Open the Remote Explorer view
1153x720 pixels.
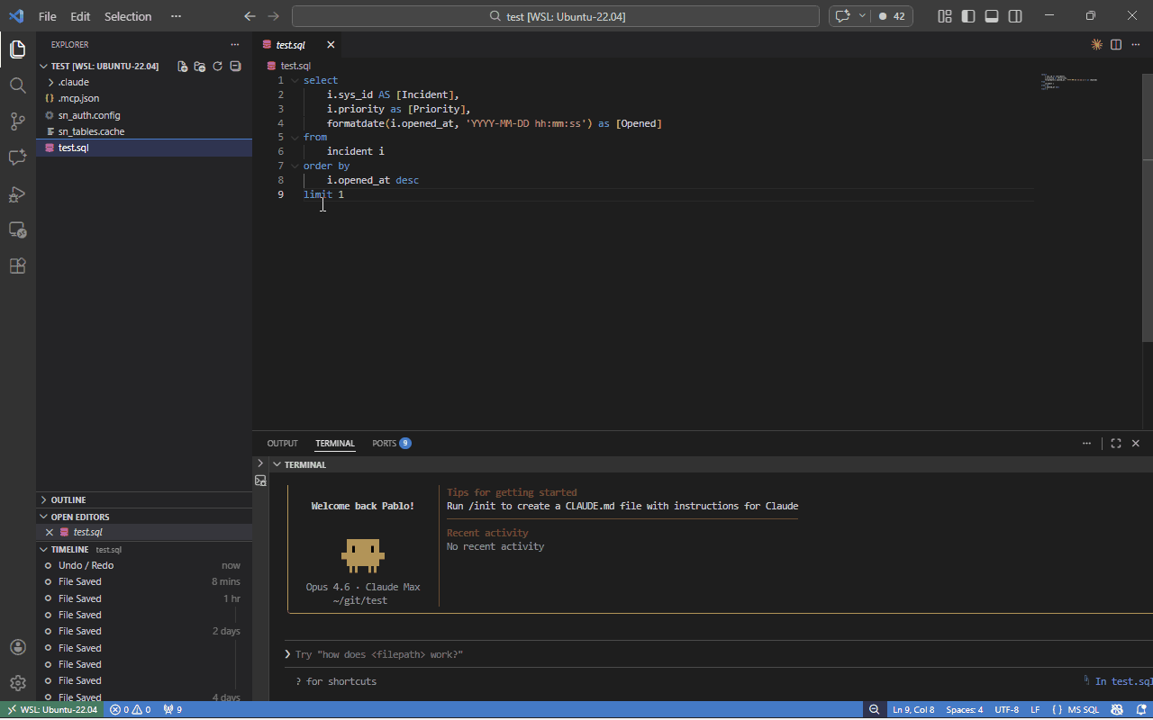pyautogui.click(x=17, y=229)
